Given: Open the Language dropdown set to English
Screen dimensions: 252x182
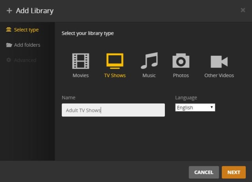Looking at the screenshot, I should 195,108.
